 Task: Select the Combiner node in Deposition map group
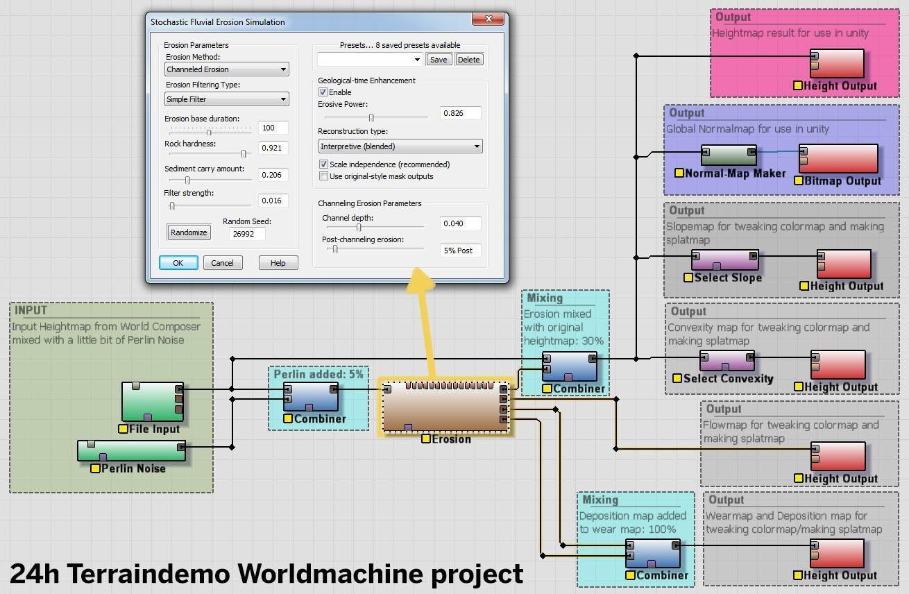click(x=652, y=554)
